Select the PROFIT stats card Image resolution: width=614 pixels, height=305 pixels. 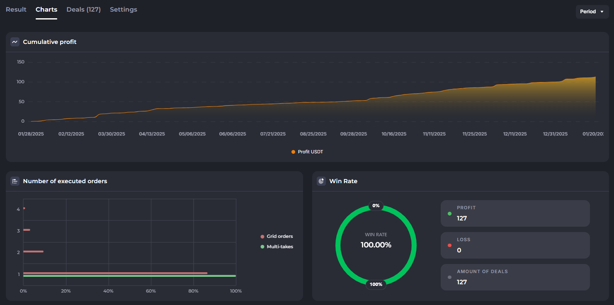515,213
